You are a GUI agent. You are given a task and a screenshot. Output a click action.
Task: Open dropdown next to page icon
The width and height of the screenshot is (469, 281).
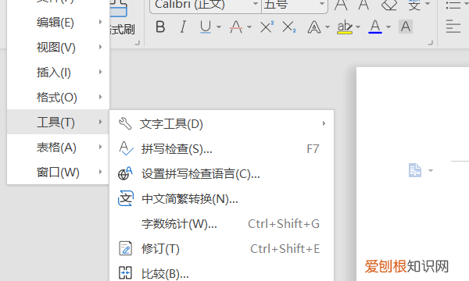431,170
